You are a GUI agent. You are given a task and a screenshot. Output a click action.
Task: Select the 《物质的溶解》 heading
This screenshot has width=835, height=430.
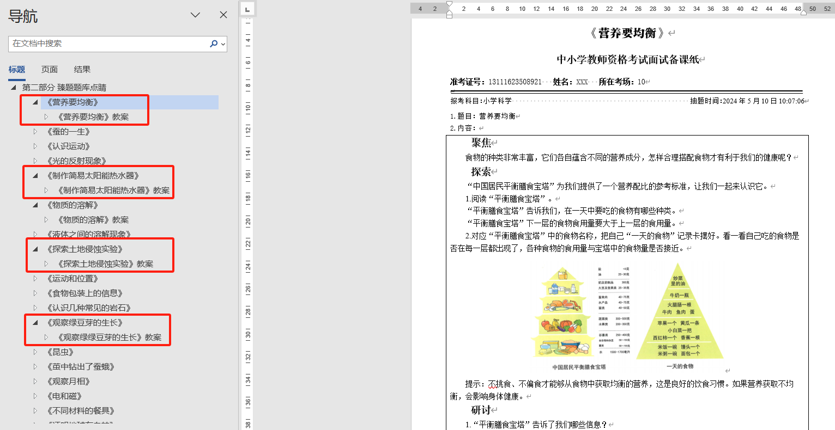[x=72, y=205]
